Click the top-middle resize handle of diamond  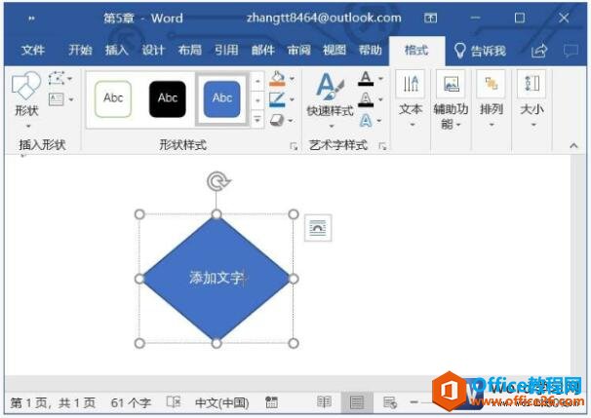(x=217, y=214)
